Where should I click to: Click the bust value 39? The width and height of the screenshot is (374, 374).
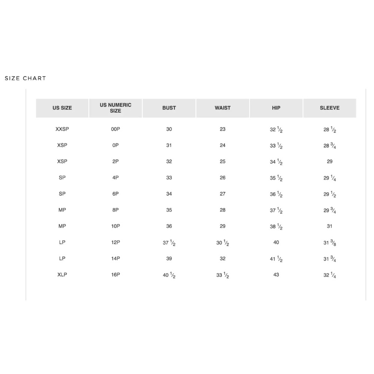coord(169,258)
